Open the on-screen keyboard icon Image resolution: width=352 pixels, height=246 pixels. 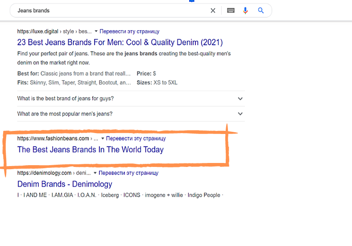[x=231, y=11]
